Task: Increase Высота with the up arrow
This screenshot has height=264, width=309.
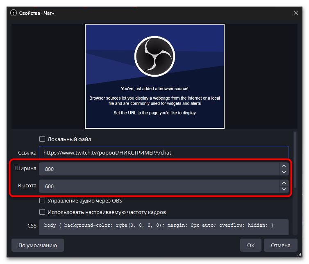Action: click(284, 183)
